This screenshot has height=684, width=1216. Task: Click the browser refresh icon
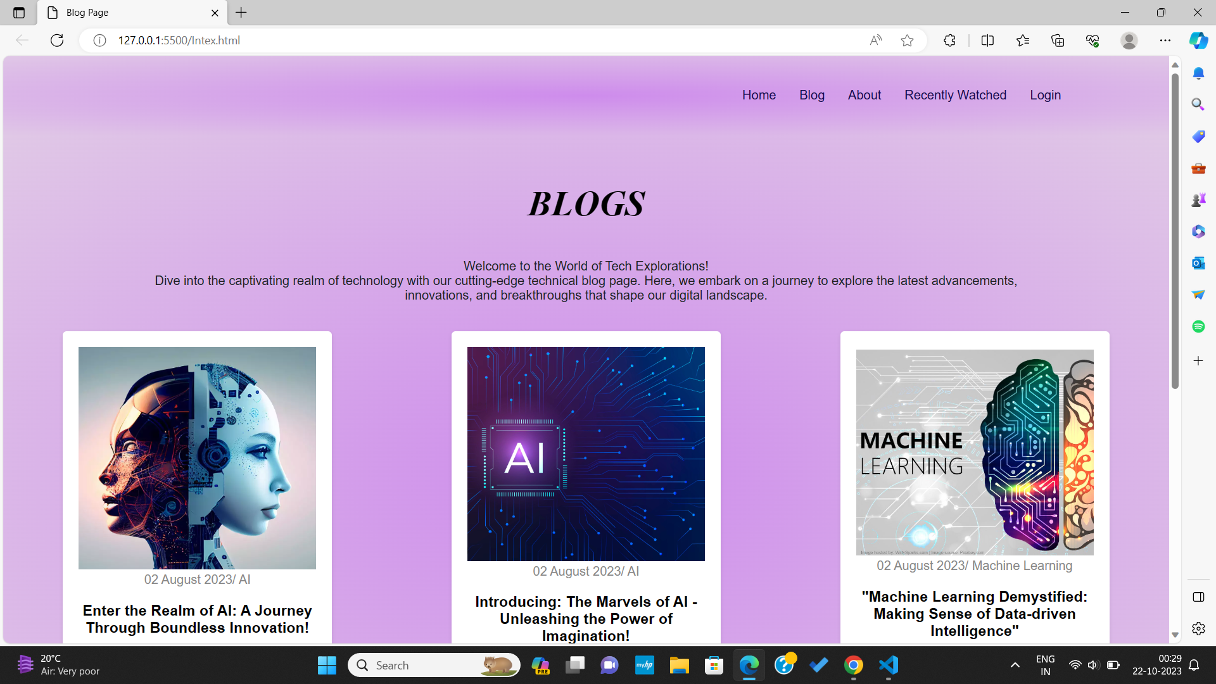(x=57, y=41)
